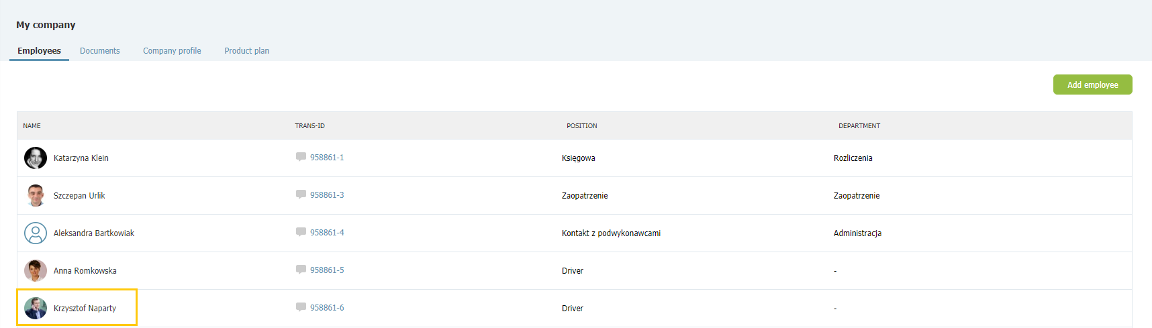Open the Company profile tab

coord(172,51)
